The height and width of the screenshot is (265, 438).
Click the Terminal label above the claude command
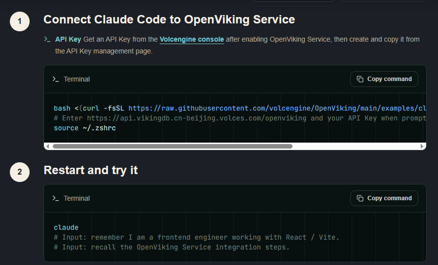click(x=77, y=199)
